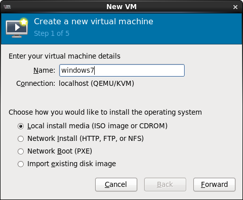Close the New VM dialog window
Viewport: 243px width, 200px height.
click(x=235, y=7)
